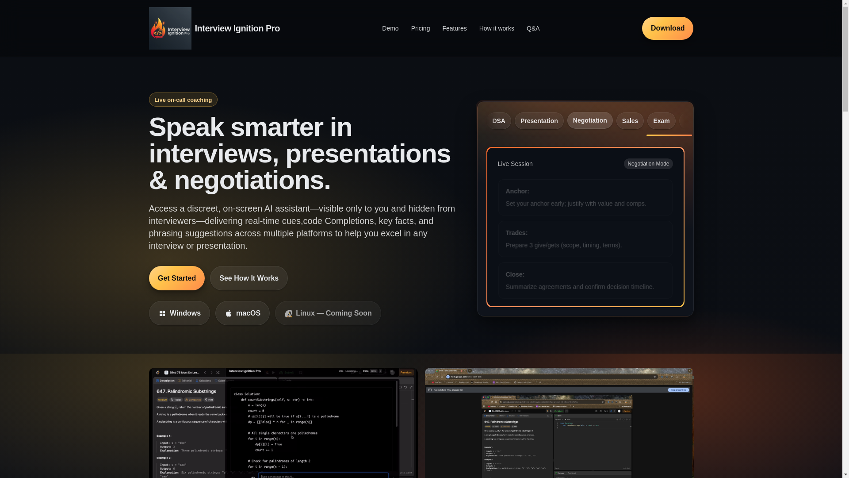Switch to the Presentation tab
This screenshot has width=849, height=478.
click(539, 121)
